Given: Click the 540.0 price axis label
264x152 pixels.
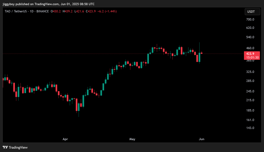Looking at the screenshot, I should pyautogui.click(x=250, y=37).
